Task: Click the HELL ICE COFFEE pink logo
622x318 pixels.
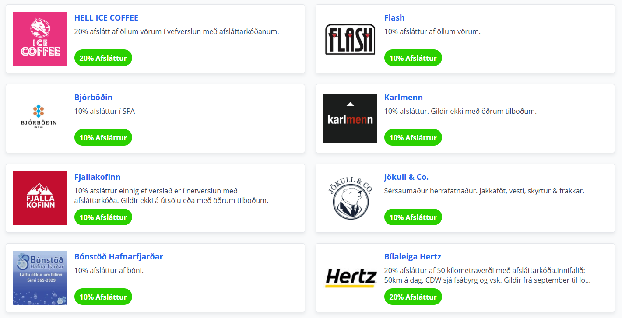Action: pos(40,39)
